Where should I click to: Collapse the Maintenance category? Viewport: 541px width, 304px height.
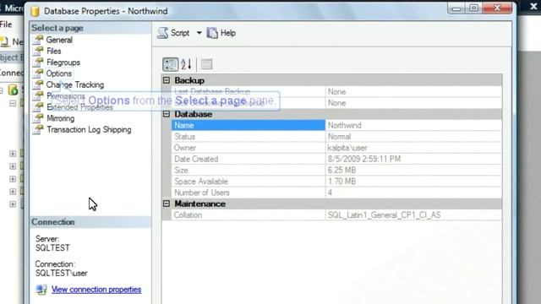coord(167,204)
